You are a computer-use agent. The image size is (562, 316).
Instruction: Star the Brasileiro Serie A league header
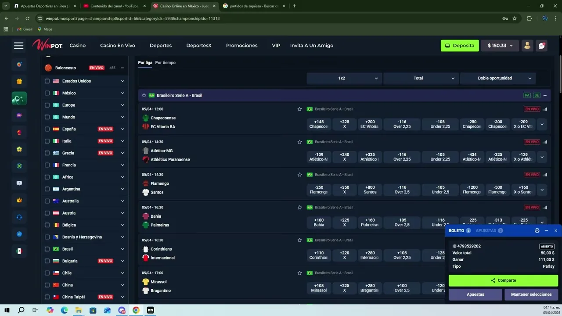pyautogui.click(x=144, y=95)
